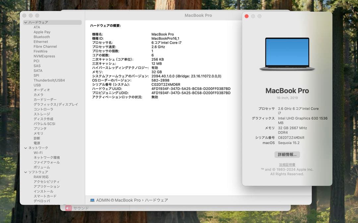Screen dimensions: 358x223
Task: Select ネットワーク環境 in sidebar
Action: coord(47,157)
